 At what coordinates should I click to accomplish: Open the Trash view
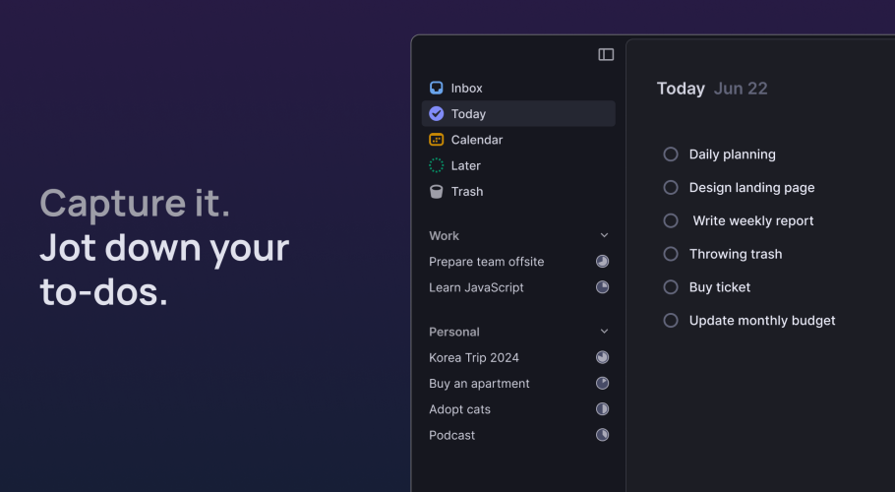tap(518, 191)
